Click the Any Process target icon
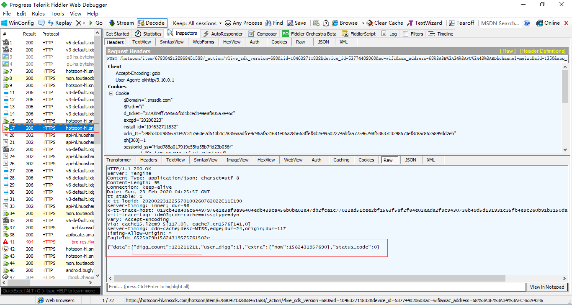 (228, 23)
